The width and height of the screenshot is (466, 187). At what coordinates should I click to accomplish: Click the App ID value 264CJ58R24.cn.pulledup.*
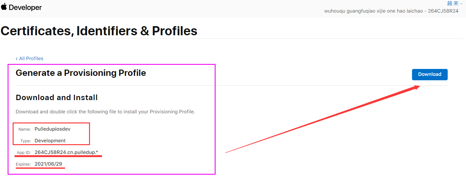click(66, 152)
